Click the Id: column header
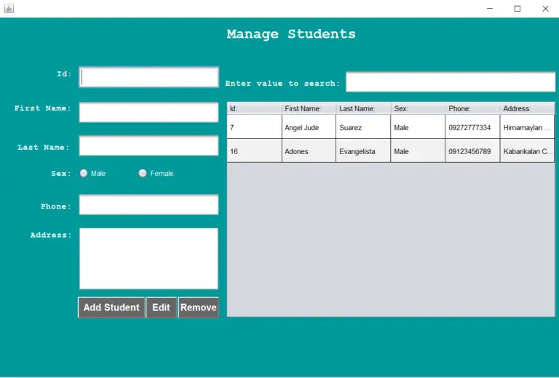The width and height of the screenshot is (559, 378). coord(254,108)
